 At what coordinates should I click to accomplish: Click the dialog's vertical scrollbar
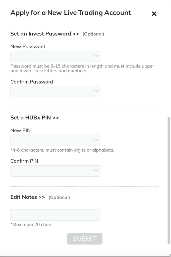tap(169, 180)
